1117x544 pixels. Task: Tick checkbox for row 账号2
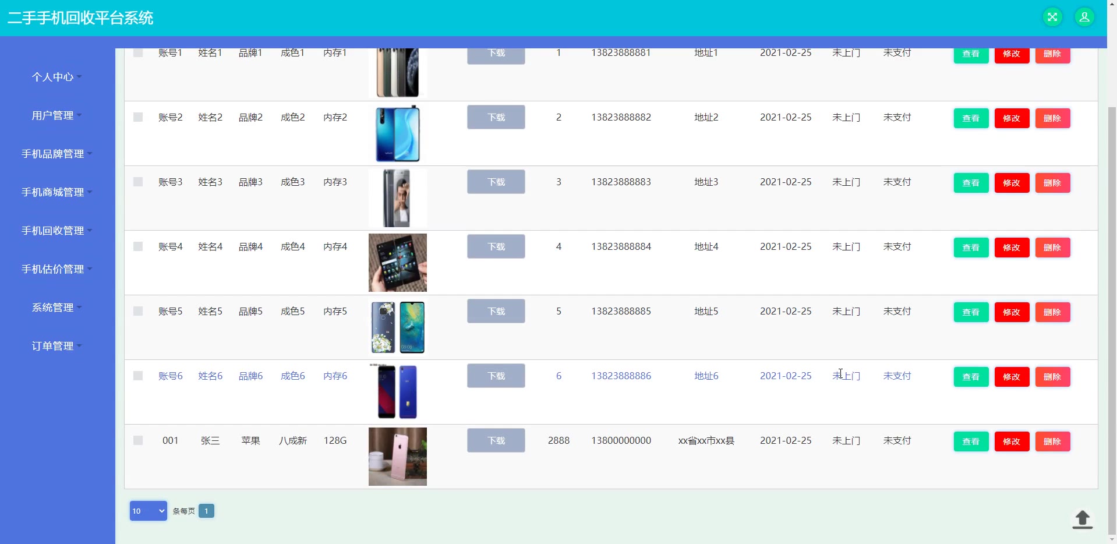[138, 117]
